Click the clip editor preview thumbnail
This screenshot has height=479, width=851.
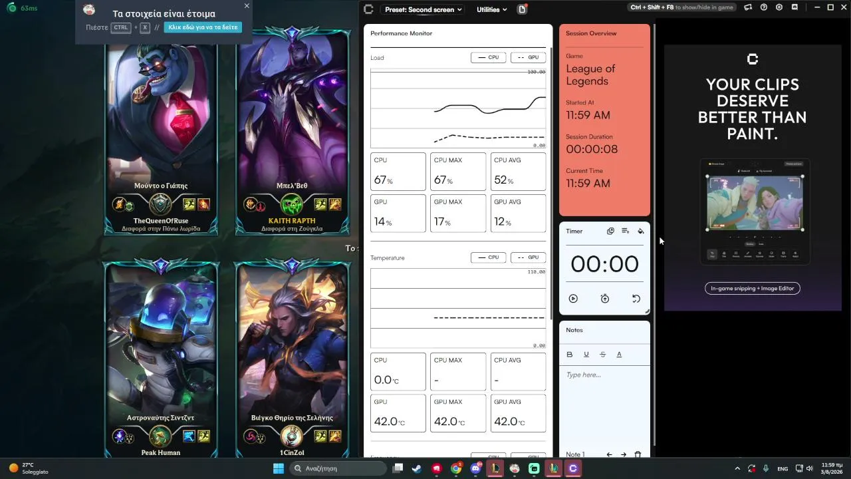755,212
